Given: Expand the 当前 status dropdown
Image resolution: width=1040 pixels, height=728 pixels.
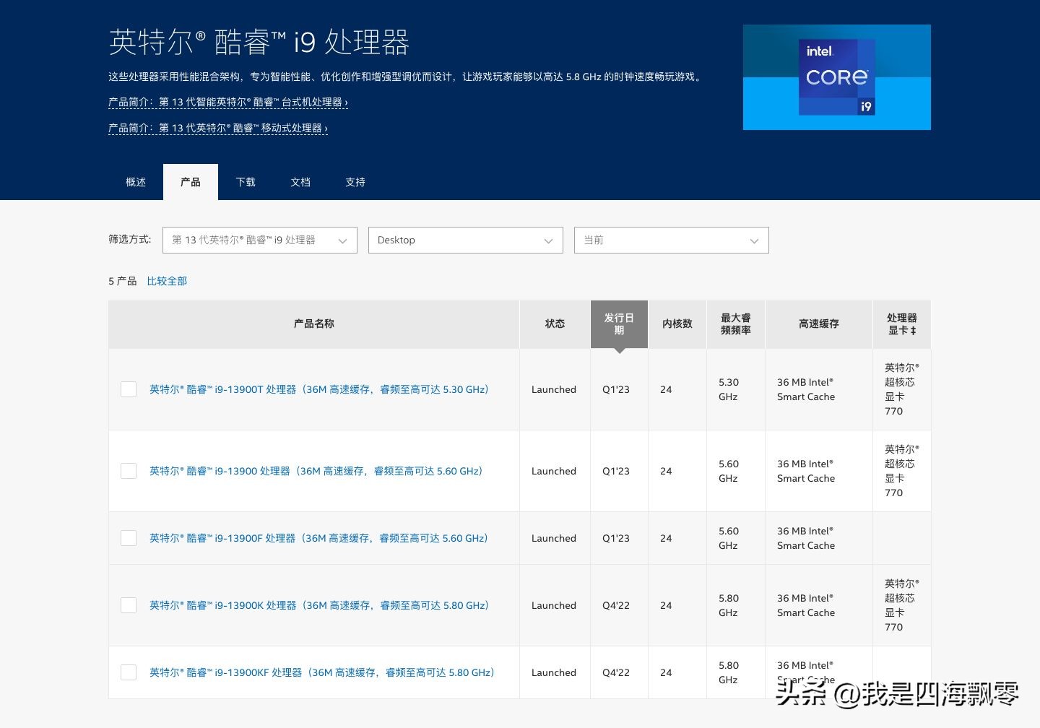Looking at the screenshot, I should pyautogui.click(x=670, y=240).
